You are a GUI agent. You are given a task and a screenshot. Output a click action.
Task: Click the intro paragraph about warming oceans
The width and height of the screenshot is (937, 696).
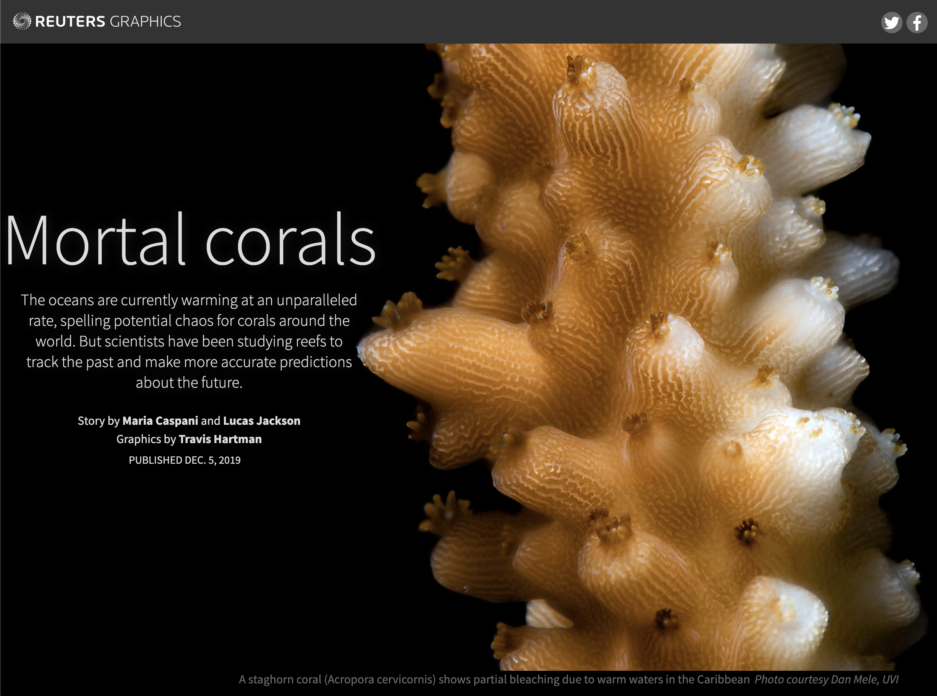(x=189, y=341)
